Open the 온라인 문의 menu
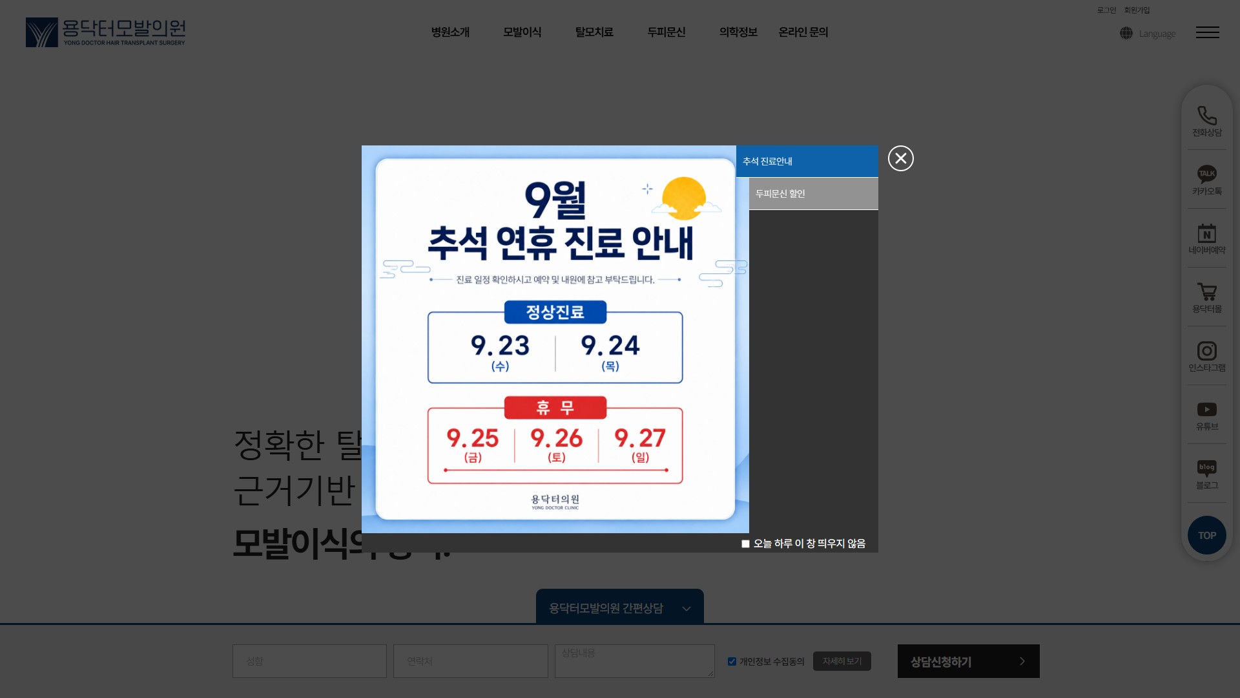Image resolution: width=1240 pixels, height=698 pixels. 803,32
